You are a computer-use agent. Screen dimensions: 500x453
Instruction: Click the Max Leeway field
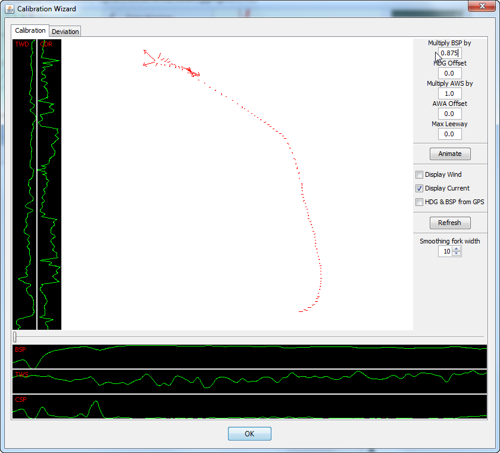(449, 134)
